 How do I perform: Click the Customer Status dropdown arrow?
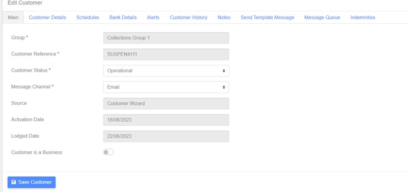coord(224,71)
